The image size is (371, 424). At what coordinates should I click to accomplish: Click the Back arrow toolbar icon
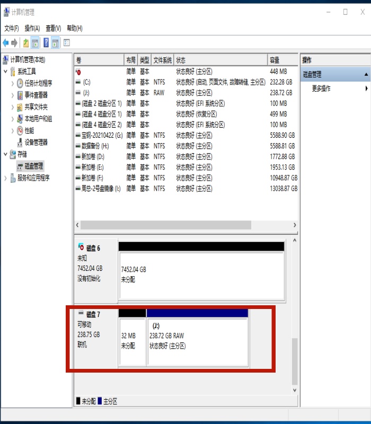(x=6, y=43)
